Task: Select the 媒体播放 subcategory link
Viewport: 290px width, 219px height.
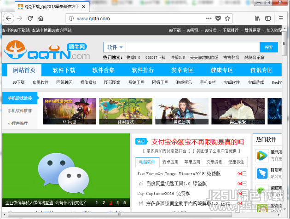Action: click(88, 82)
